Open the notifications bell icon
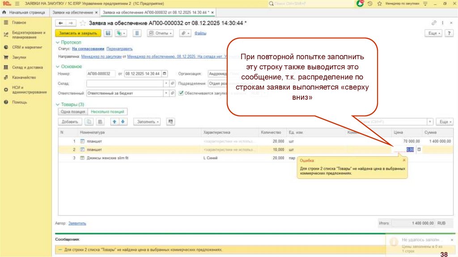Image resolution: width=458 pixels, height=257 pixels. click(360, 4)
